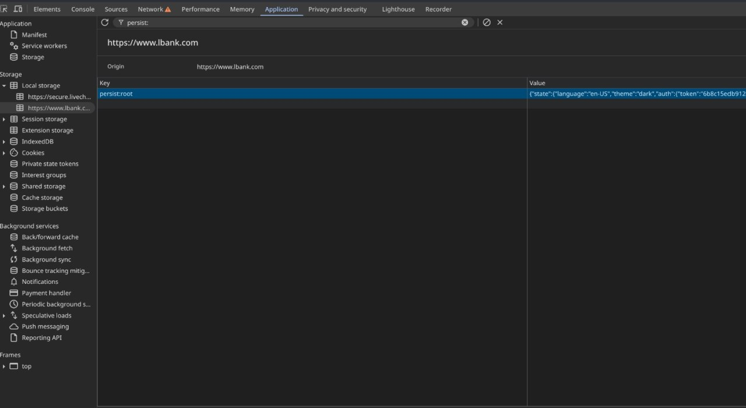
Task: Click the Push messaging cloud icon
Action: tap(14, 326)
